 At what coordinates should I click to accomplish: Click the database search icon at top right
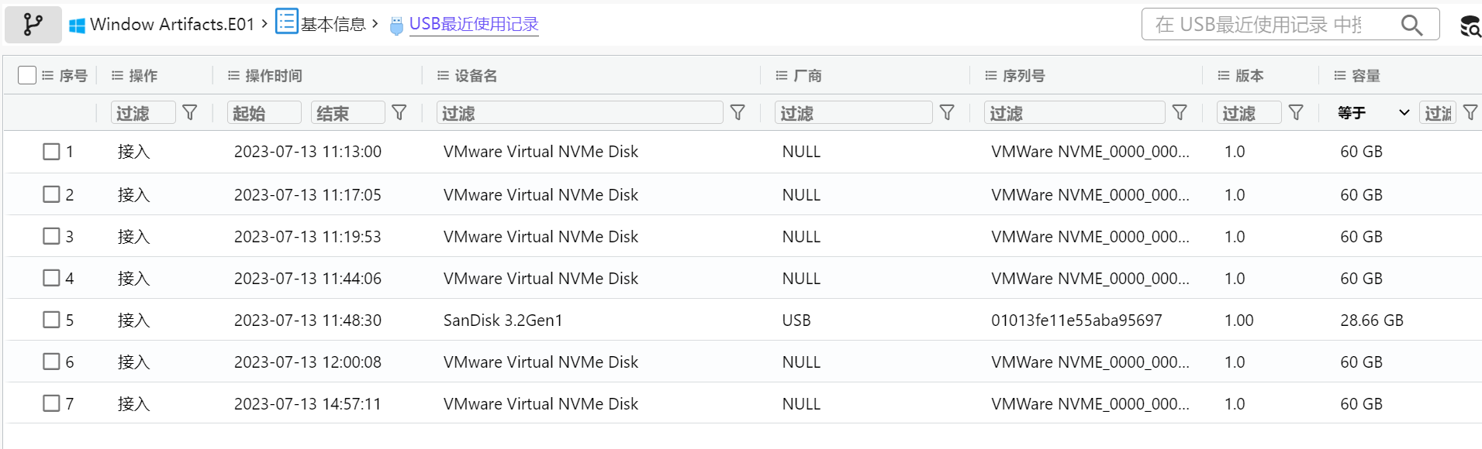pyautogui.click(x=1470, y=26)
